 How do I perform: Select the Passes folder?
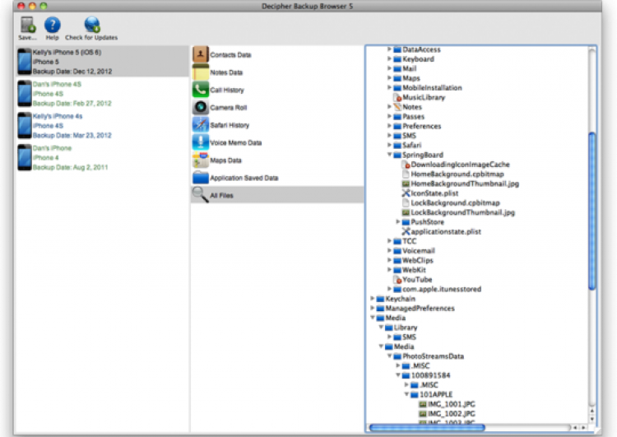tap(413, 117)
